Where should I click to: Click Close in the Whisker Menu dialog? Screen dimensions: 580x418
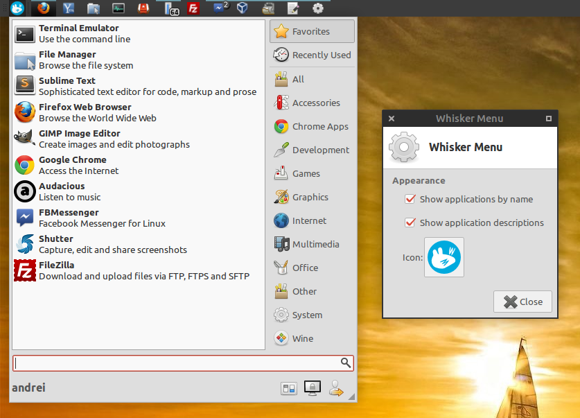point(522,301)
